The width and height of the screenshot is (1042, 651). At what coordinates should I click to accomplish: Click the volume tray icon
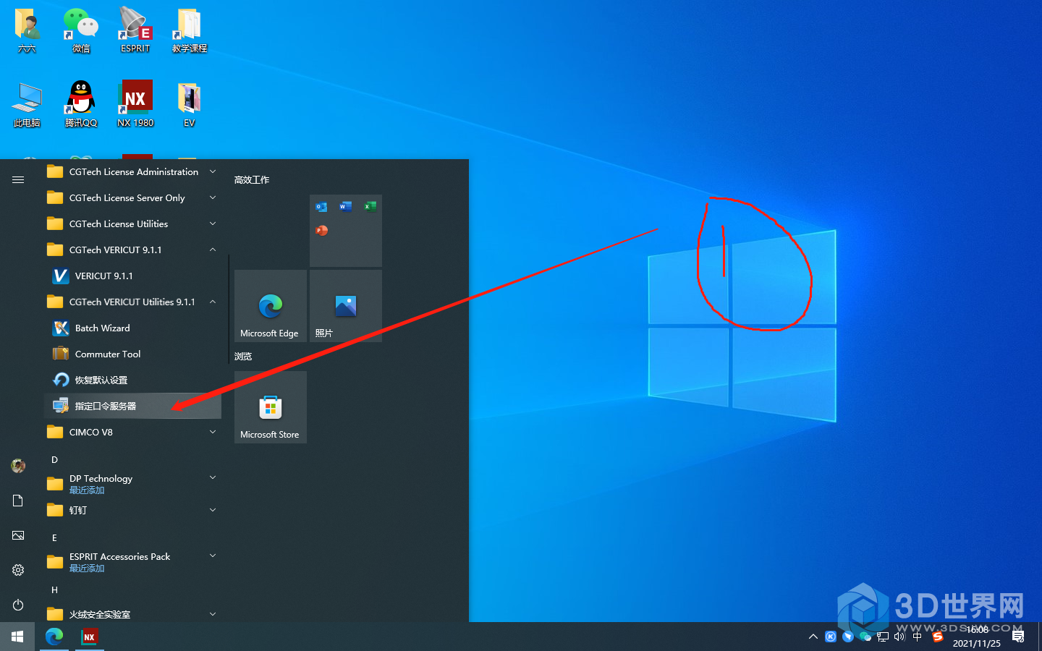click(899, 637)
